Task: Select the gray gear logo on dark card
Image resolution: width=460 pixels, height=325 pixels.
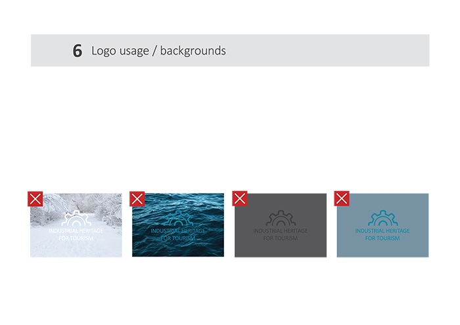Action: (x=281, y=218)
